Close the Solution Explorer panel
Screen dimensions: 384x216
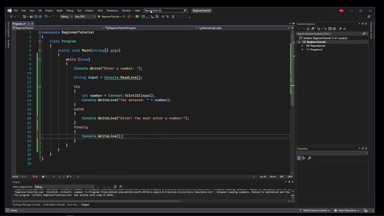(x=366, y=24)
